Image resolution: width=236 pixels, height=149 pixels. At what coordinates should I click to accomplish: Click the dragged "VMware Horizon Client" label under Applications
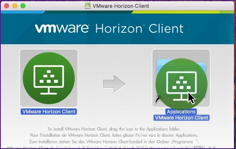[182, 118]
